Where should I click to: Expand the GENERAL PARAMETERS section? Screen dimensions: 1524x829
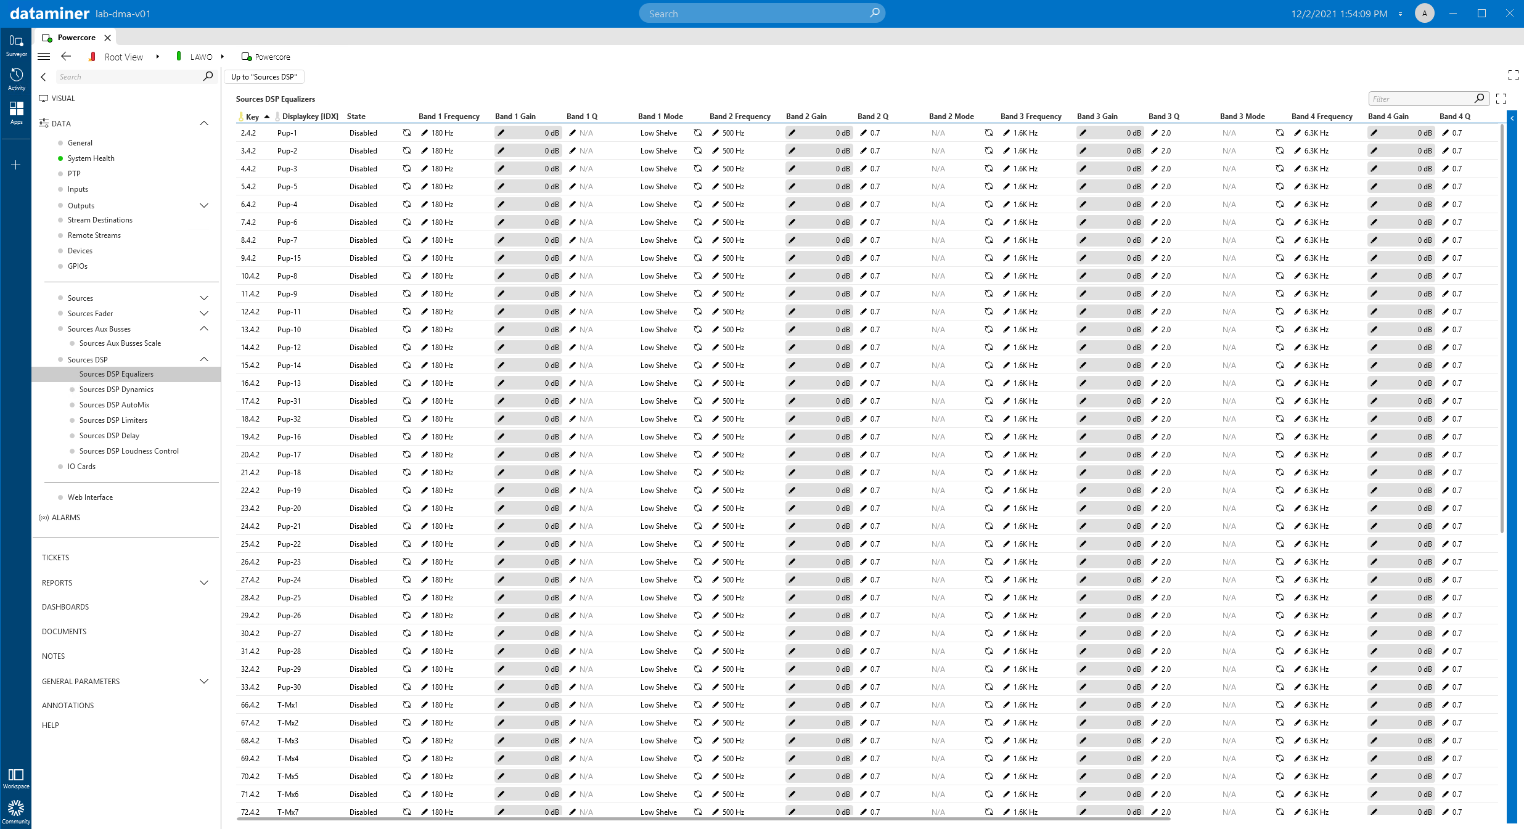click(204, 681)
